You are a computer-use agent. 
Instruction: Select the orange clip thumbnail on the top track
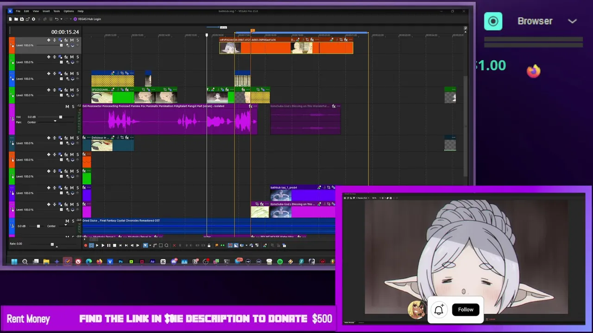(230, 48)
